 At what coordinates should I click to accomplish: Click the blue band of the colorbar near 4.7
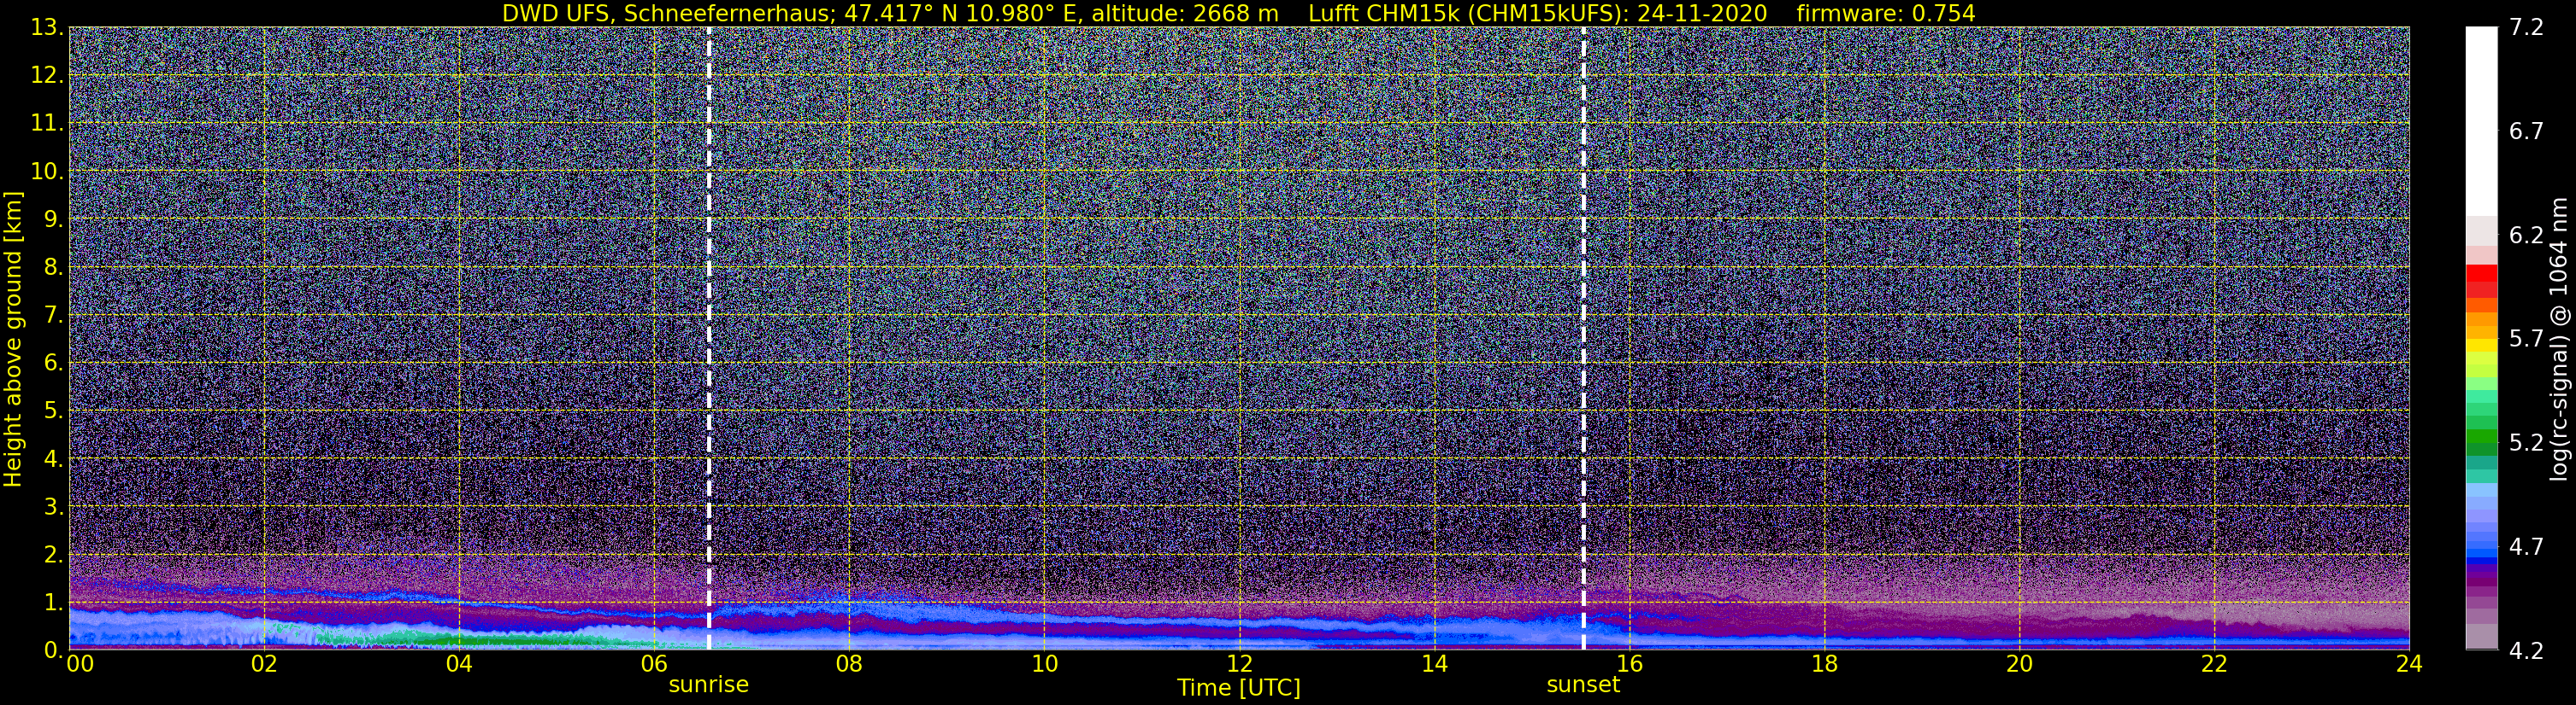click(x=2481, y=552)
